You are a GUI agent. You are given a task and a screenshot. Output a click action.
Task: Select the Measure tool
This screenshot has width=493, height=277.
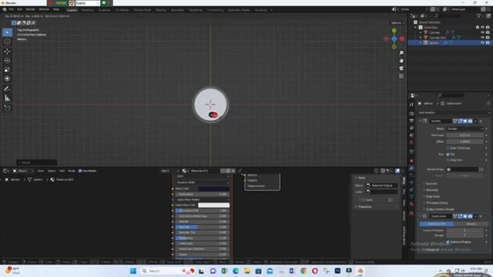click(x=7, y=98)
